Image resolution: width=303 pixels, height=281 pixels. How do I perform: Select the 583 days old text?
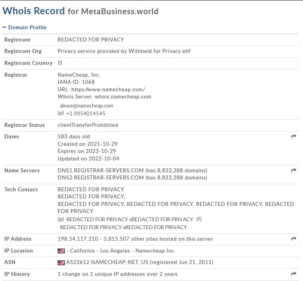click(x=74, y=137)
